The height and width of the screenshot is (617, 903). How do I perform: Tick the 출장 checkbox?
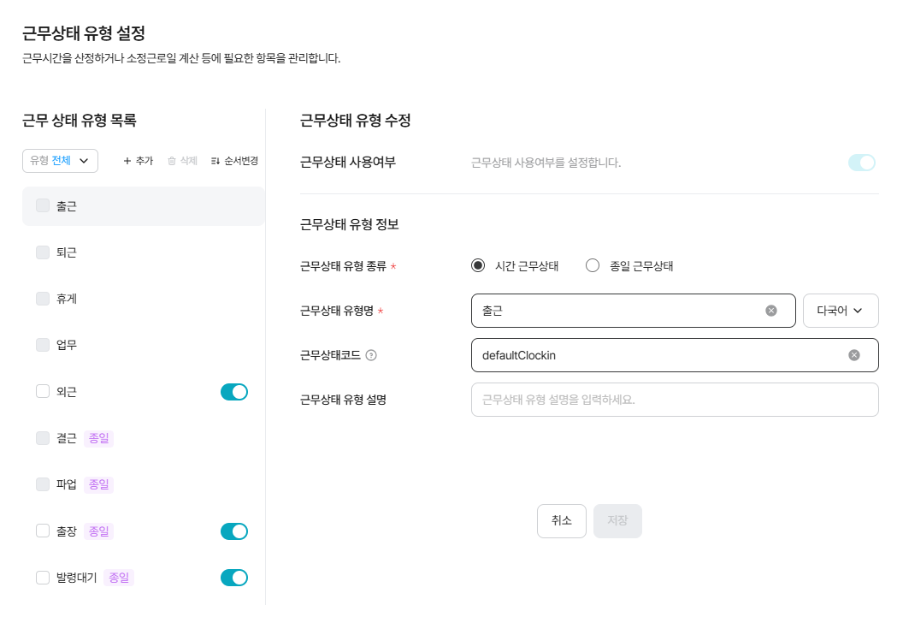coord(43,531)
